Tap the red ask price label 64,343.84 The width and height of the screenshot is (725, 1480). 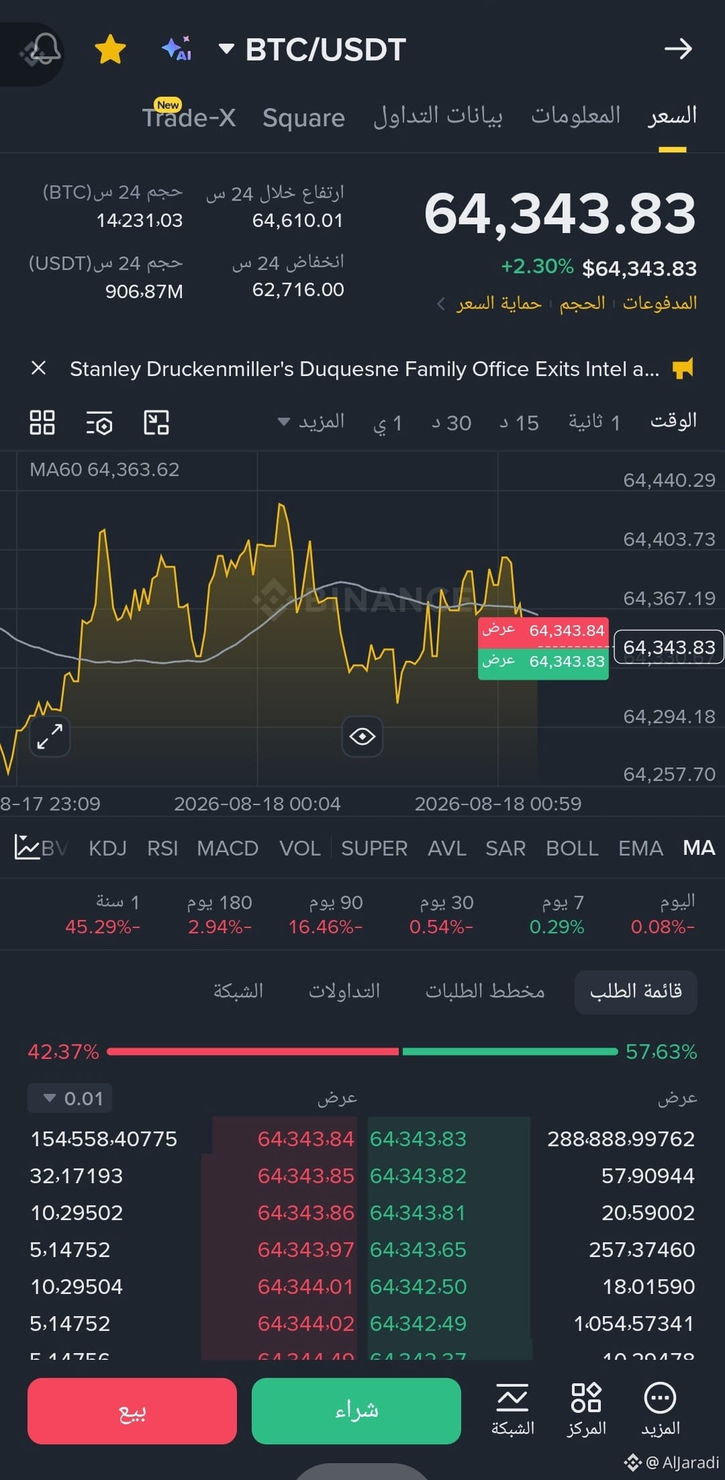pos(543,631)
